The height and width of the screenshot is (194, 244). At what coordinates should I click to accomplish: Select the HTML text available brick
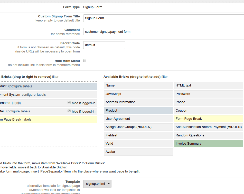[x=208, y=85]
